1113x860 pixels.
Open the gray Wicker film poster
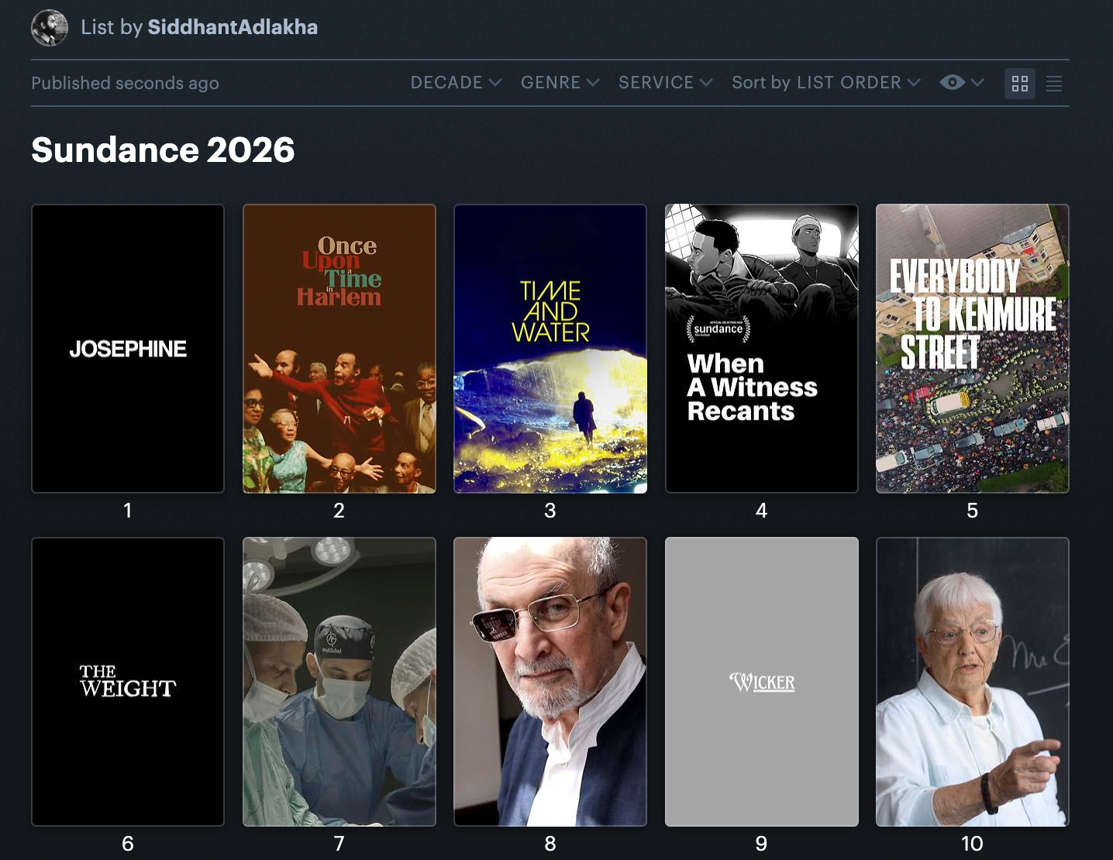(761, 682)
